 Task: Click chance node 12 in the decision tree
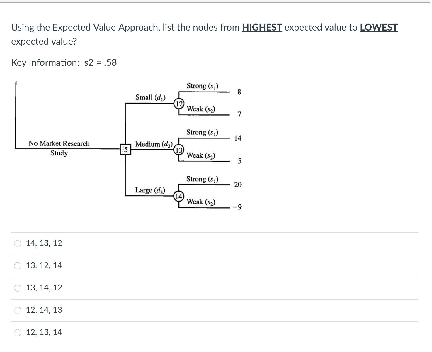[x=179, y=103]
